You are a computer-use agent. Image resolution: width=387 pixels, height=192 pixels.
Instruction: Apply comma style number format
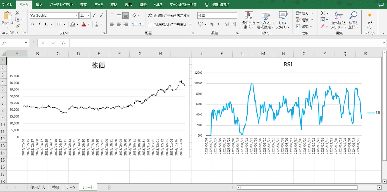(x=219, y=24)
